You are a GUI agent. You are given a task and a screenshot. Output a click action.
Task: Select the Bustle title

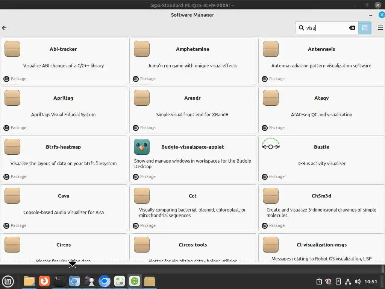[x=321, y=147]
